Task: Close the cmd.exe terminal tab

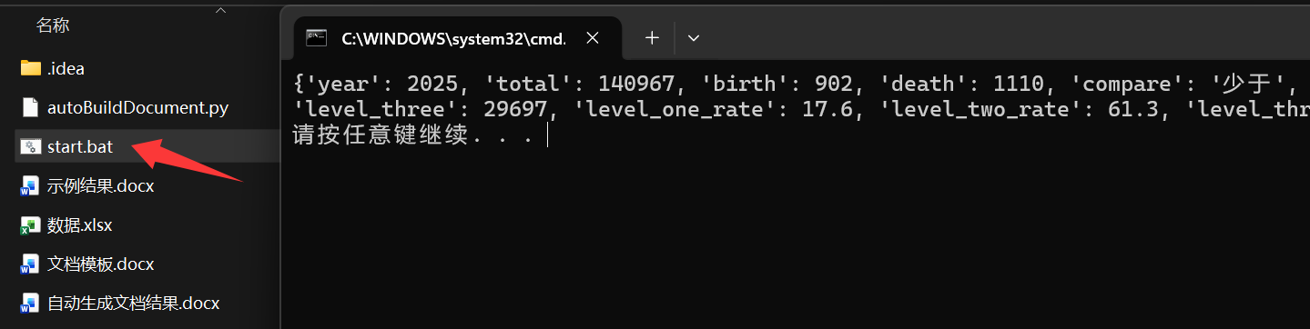Action: [x=593, y=38]
